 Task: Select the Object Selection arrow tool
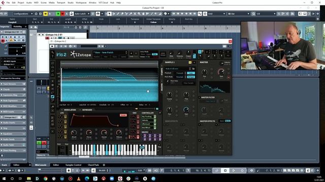pos(109,14)
